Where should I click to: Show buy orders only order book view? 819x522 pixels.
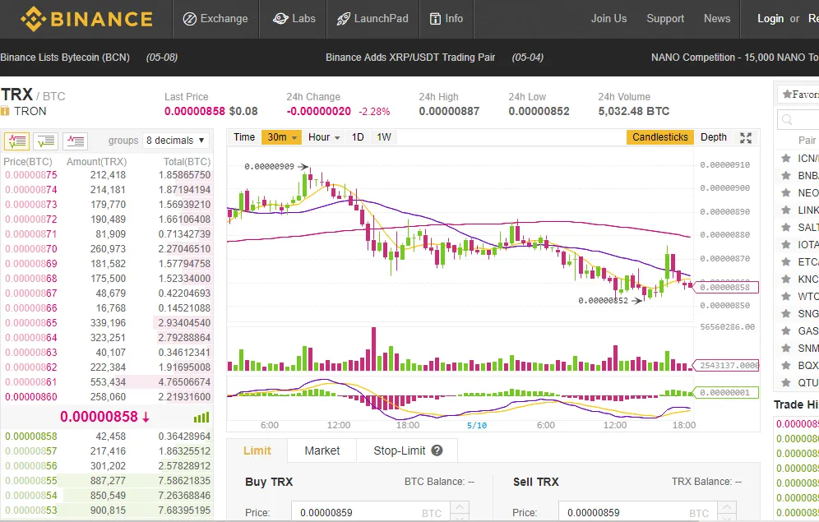click(x=46, y=141)
